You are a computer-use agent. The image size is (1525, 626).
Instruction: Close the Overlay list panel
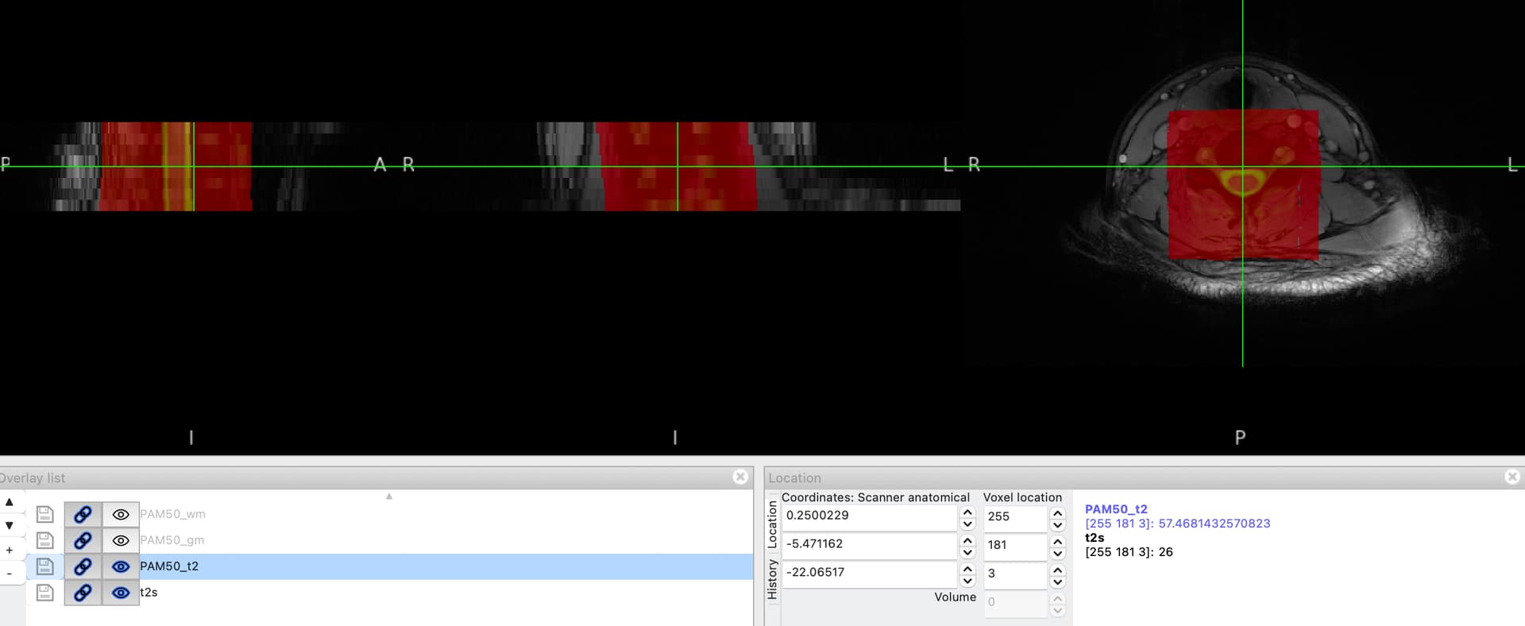click(740, 477)
